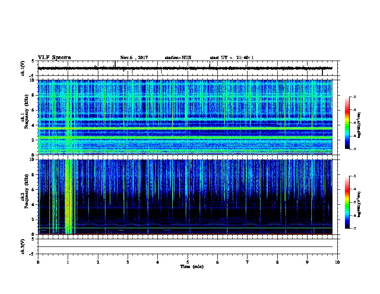This screenshot has height=294, width=380.
Task: Click time axis tick label "10"
Action: (337, 262)
